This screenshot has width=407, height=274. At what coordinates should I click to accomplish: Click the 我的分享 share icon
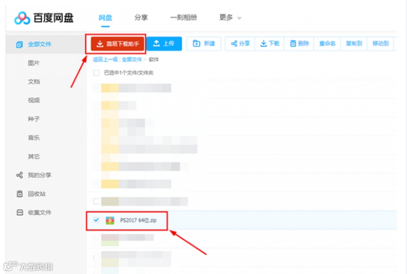pos(19,175)
